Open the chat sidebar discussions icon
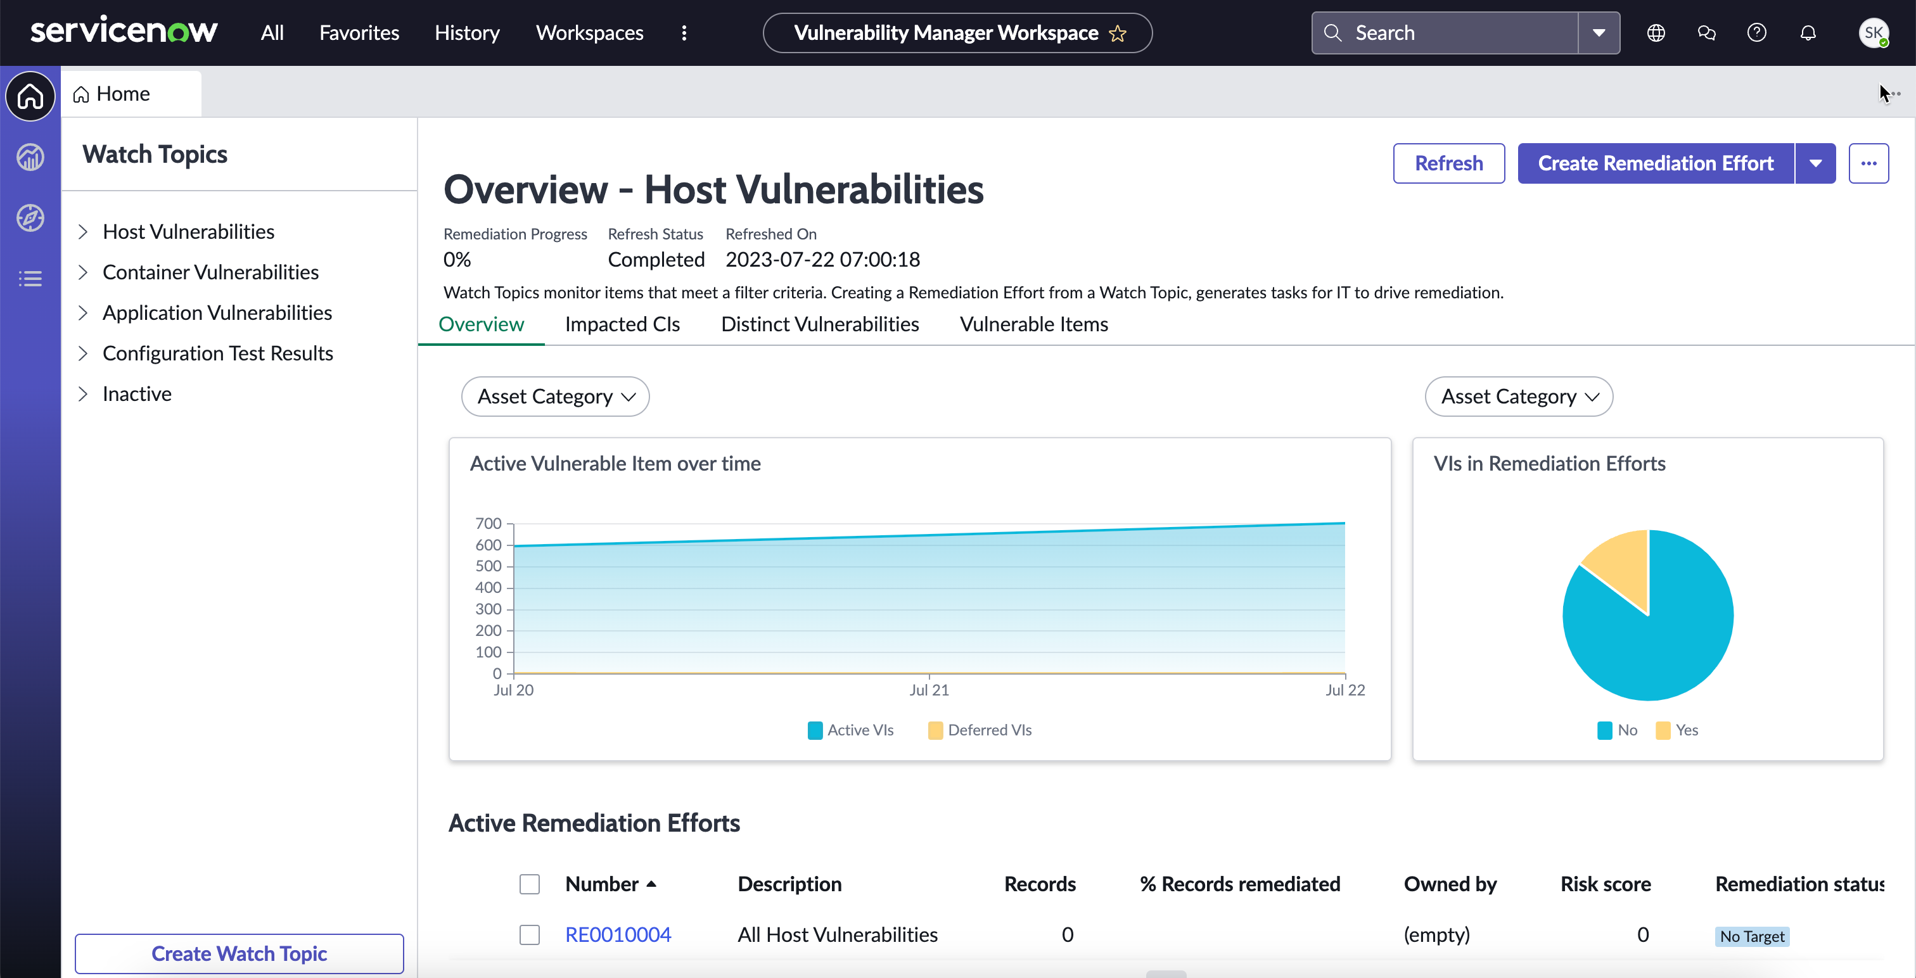1916x978 pixels. click(1706, 33)
